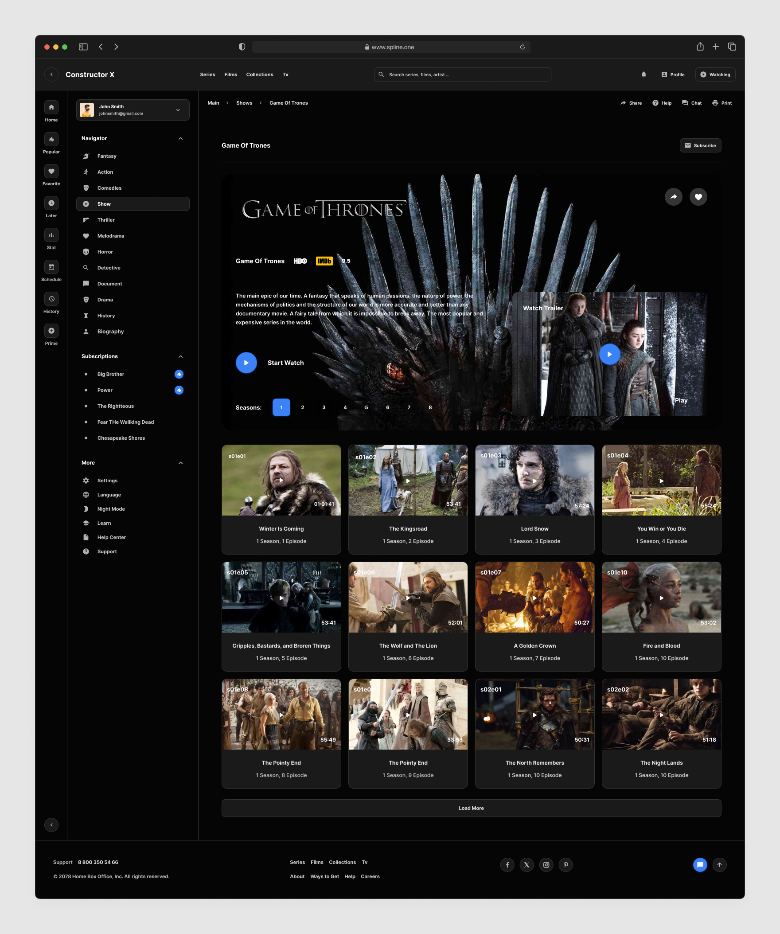Collapse sidebar with bottom-left arrow button

click(51, 825)
